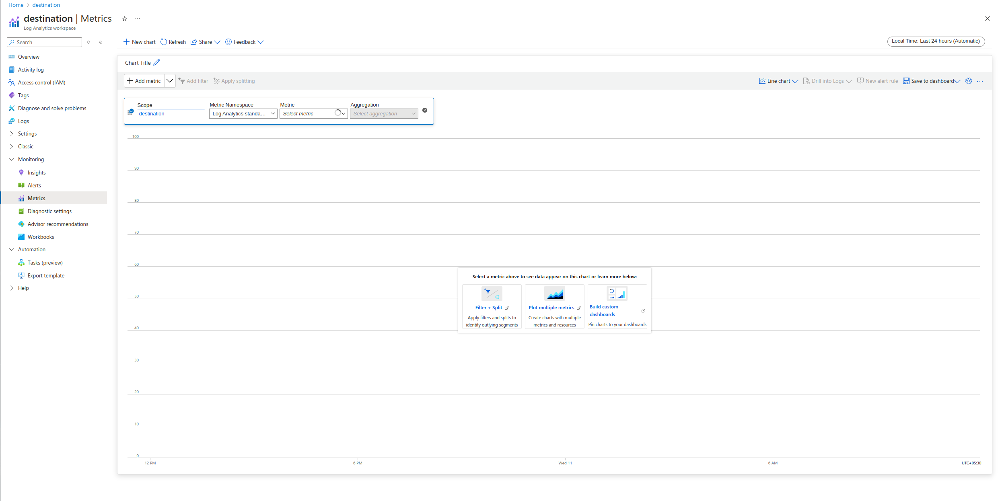Click the Advisor recommendations icon

pyautogui.click(x=21, y=224)
